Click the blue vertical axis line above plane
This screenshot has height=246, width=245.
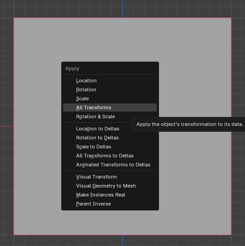point(122,9)
